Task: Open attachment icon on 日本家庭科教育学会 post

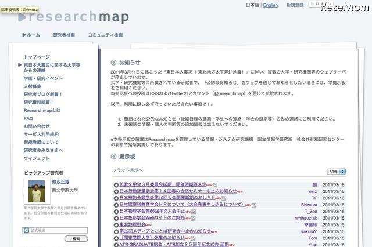Action: click(x=254, y=205)
